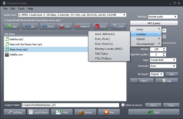Increase Algorithm quality with up arrow
The height and width of the screenshot is (119, 183).
(164, 54)
